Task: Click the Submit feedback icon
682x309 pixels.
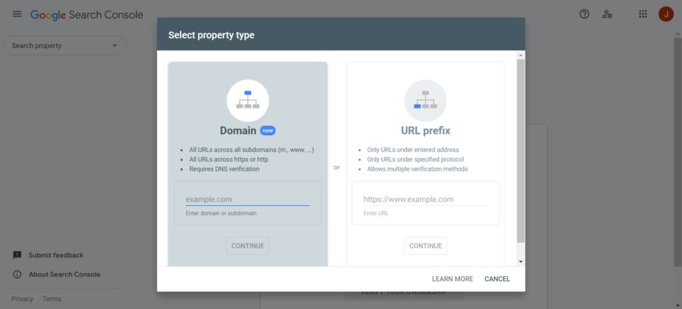Action: tap(17, 255)
